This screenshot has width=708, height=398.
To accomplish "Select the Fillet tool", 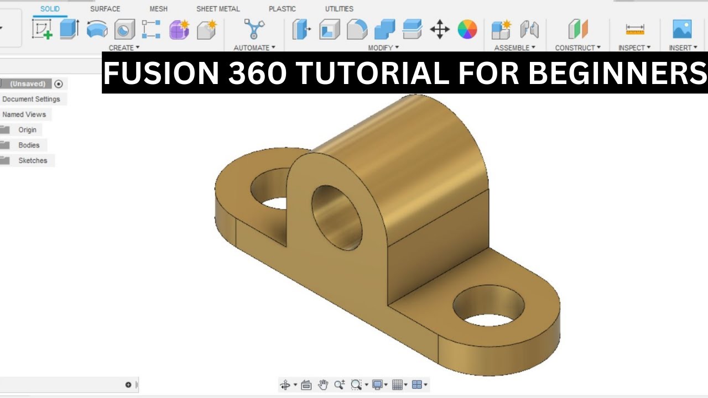I will click(x=357, y=29).
